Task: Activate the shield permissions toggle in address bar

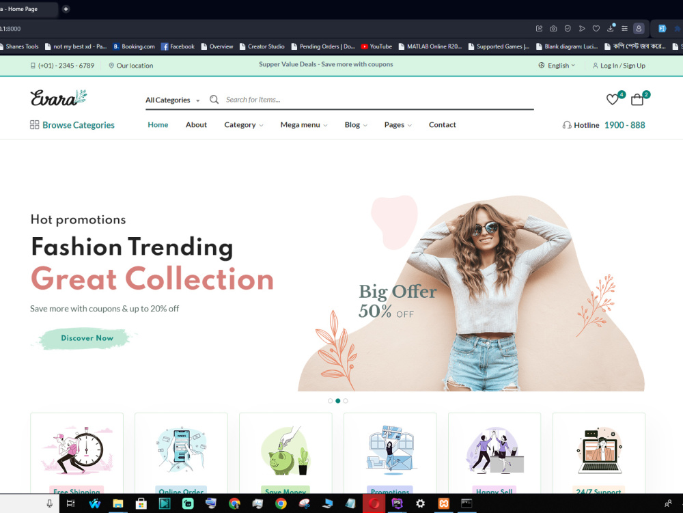Action: [x=568, y=28]
